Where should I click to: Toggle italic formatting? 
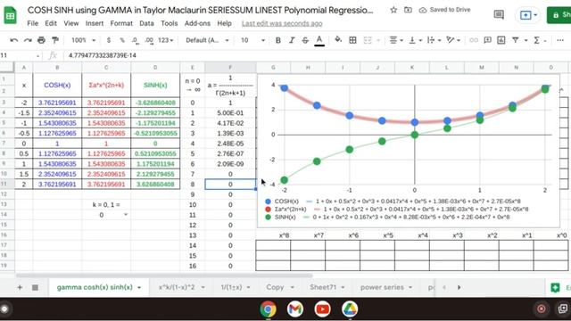[292, 40]
